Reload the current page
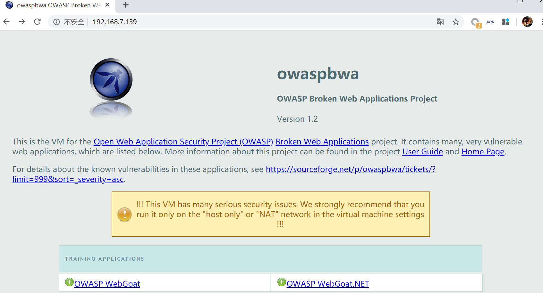Image resolution: width=543 pixels, height=293 pixels. (37, 21)
